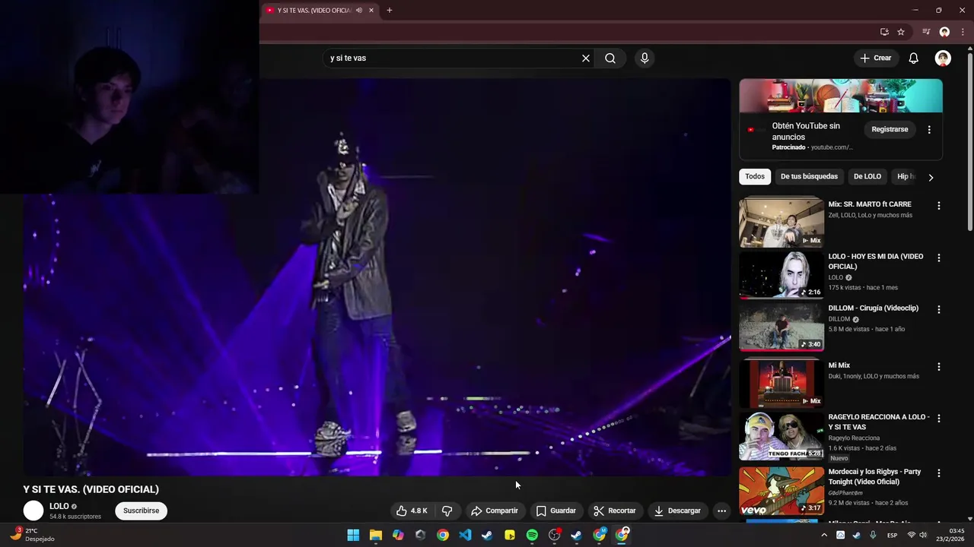Screen dimensions: 974x547
Task: Open OBS Studio from taskbar
Action: pyautogui.click(x=554, y=535)
